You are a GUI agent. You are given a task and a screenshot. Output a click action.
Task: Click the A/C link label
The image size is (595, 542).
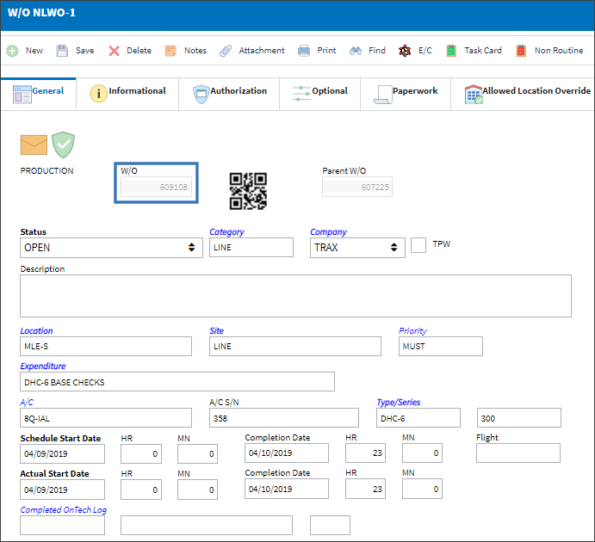pyautogui.click(x=27, y=402)
